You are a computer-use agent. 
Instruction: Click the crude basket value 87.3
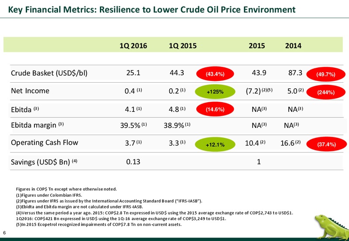tap(295, 73)
